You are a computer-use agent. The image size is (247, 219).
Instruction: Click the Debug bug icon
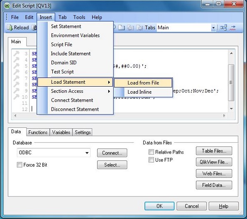[x=34, y=27]
